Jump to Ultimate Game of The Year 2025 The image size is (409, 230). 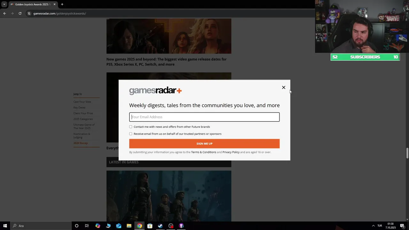(x=84, y=126)
